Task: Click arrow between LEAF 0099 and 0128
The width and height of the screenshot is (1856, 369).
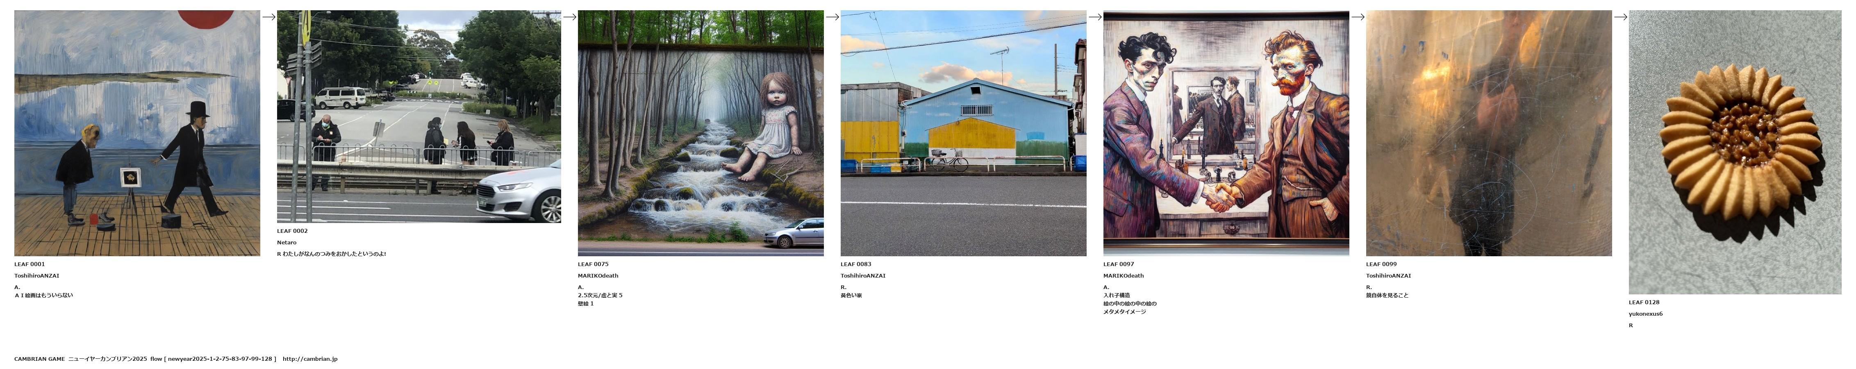Action: point(1620,16)
